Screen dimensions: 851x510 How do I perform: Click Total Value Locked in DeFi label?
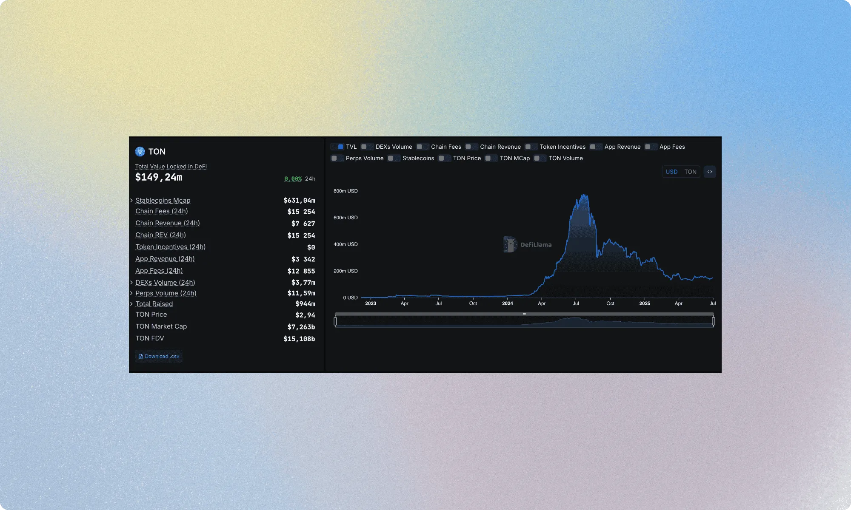coord(171,167)
